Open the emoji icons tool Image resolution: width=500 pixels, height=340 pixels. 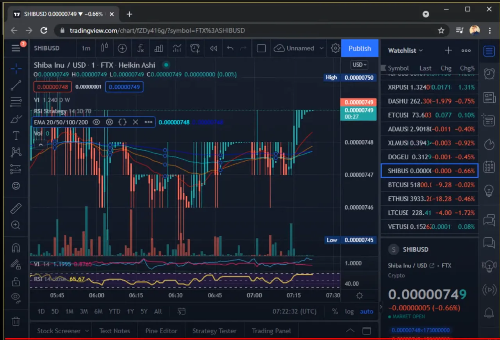[x=16, y=186]
